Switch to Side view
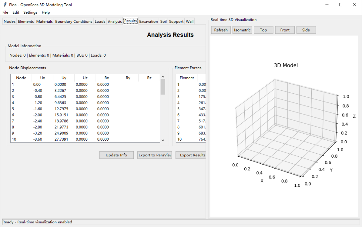Screen dimensions: 362x227 (306, 30)
